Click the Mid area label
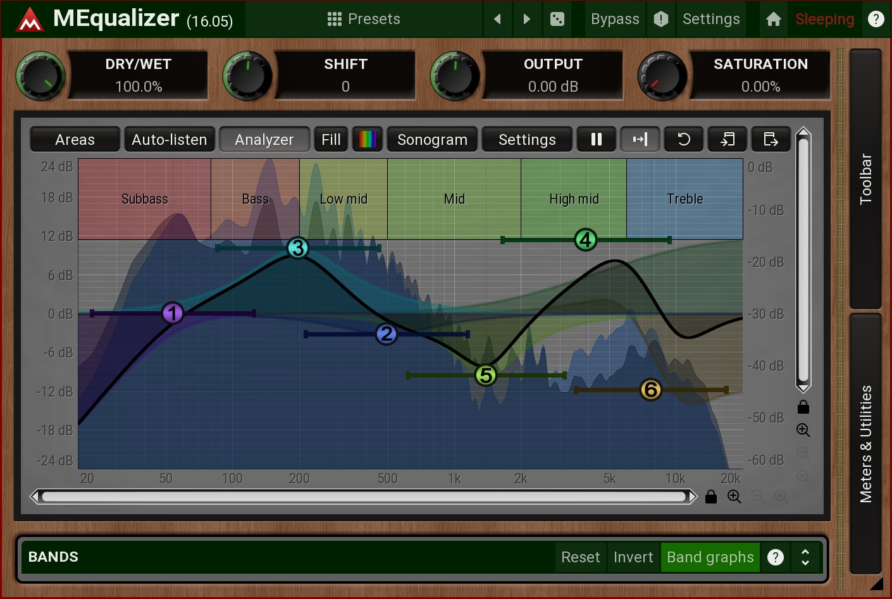This screenshot has width=892, height=599. (454, 199)
